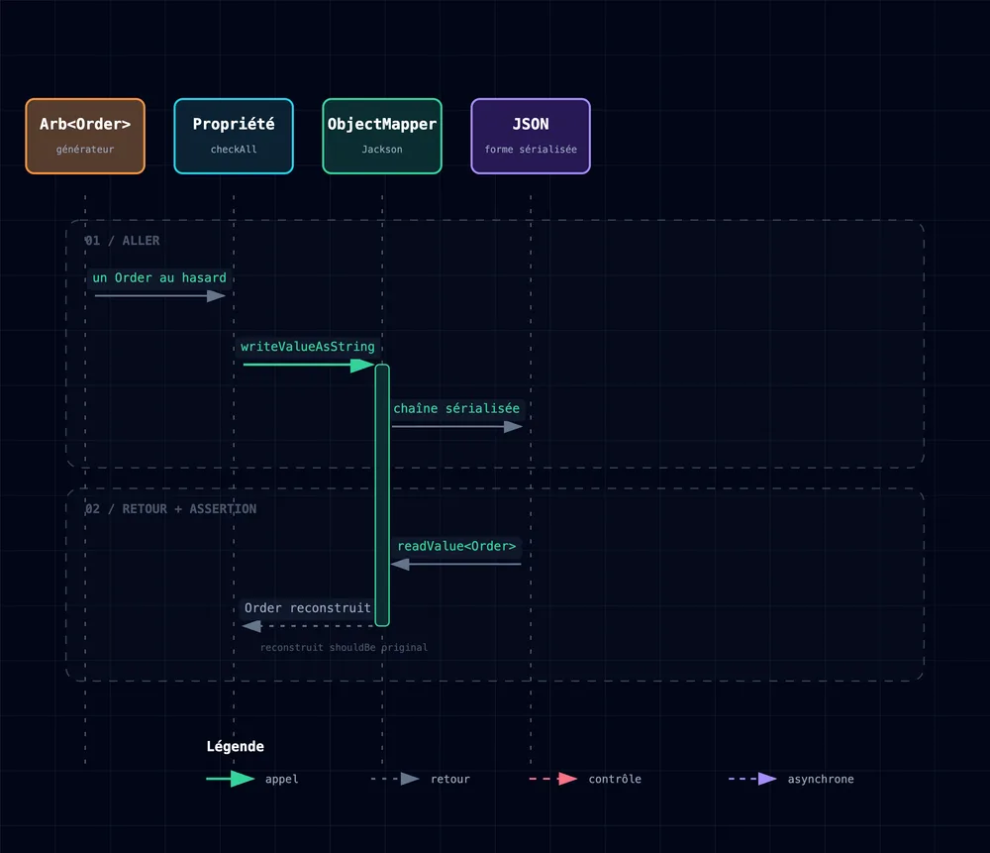Click the "asynchrone" legend label

[821, 779]
